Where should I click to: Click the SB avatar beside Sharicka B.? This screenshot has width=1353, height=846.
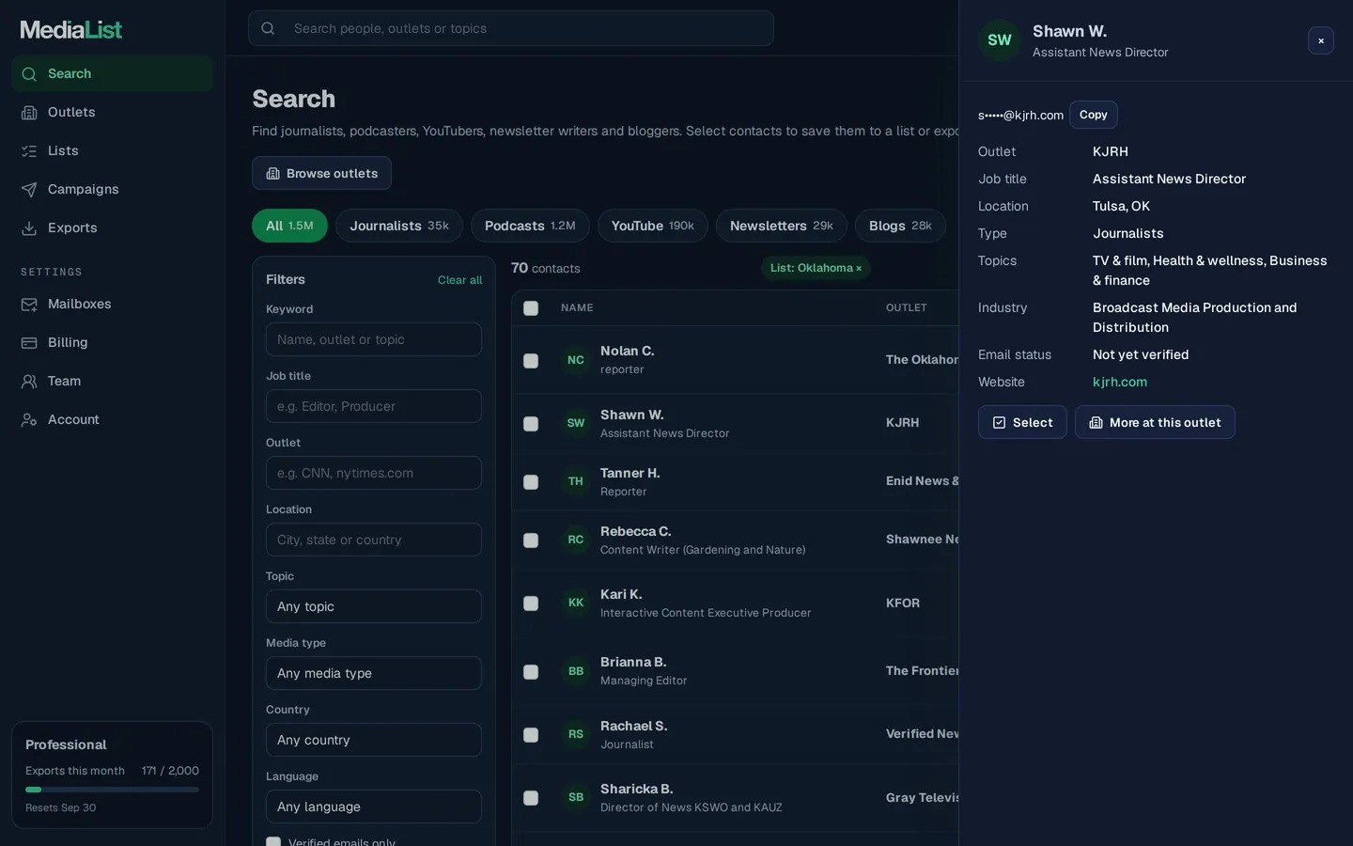pyautogui.click(x=576, y=797)
